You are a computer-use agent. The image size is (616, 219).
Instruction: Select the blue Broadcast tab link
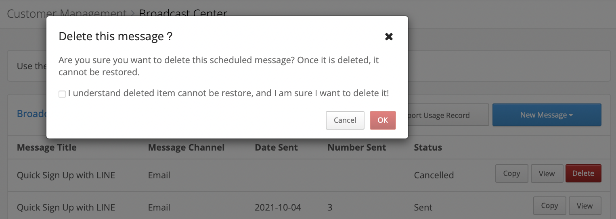pyautogui.click(x=32, y=114)
